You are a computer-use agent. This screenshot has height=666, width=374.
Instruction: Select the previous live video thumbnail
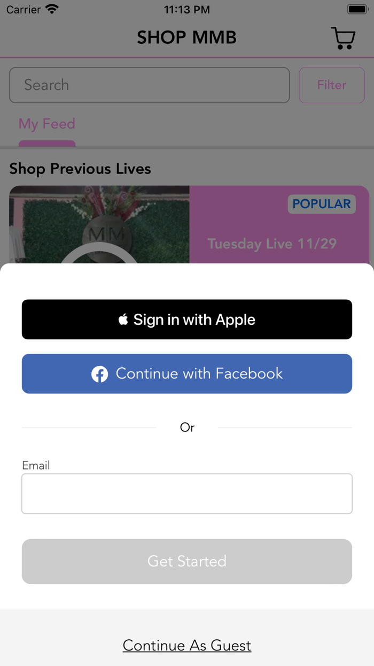click(99, 225)
